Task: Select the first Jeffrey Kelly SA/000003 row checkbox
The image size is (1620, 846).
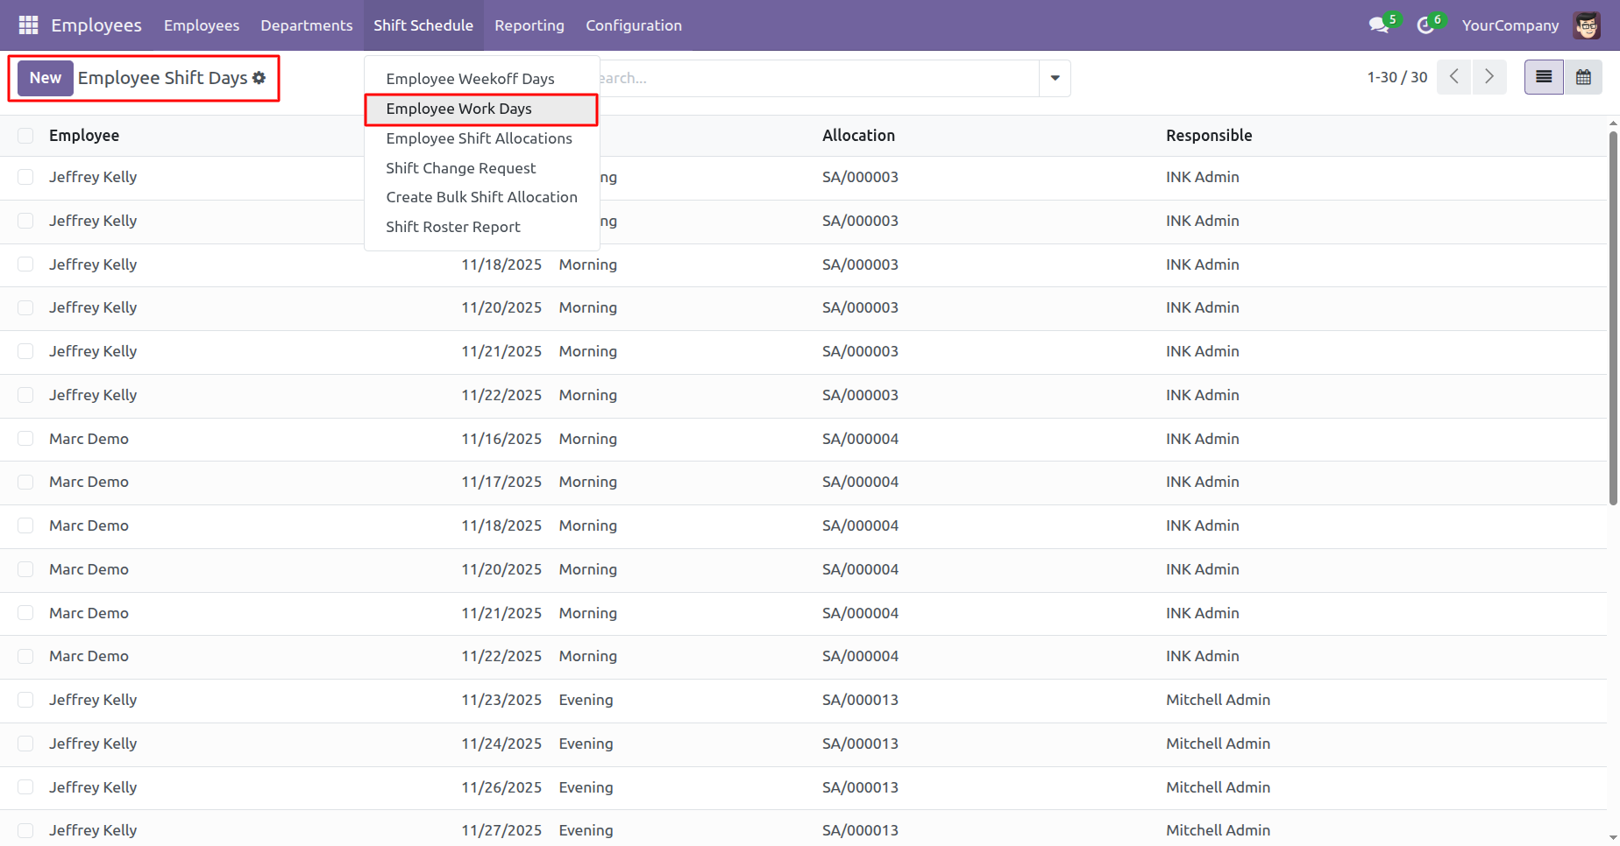Action: point(25,177)
